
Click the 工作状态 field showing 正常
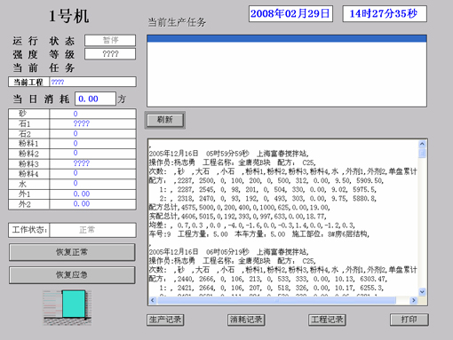pyautogui.click(x=93, y=230)
